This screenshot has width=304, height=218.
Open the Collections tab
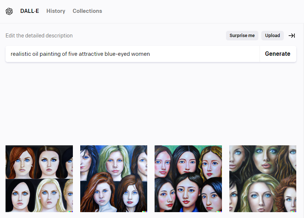(x=87, y=11)
